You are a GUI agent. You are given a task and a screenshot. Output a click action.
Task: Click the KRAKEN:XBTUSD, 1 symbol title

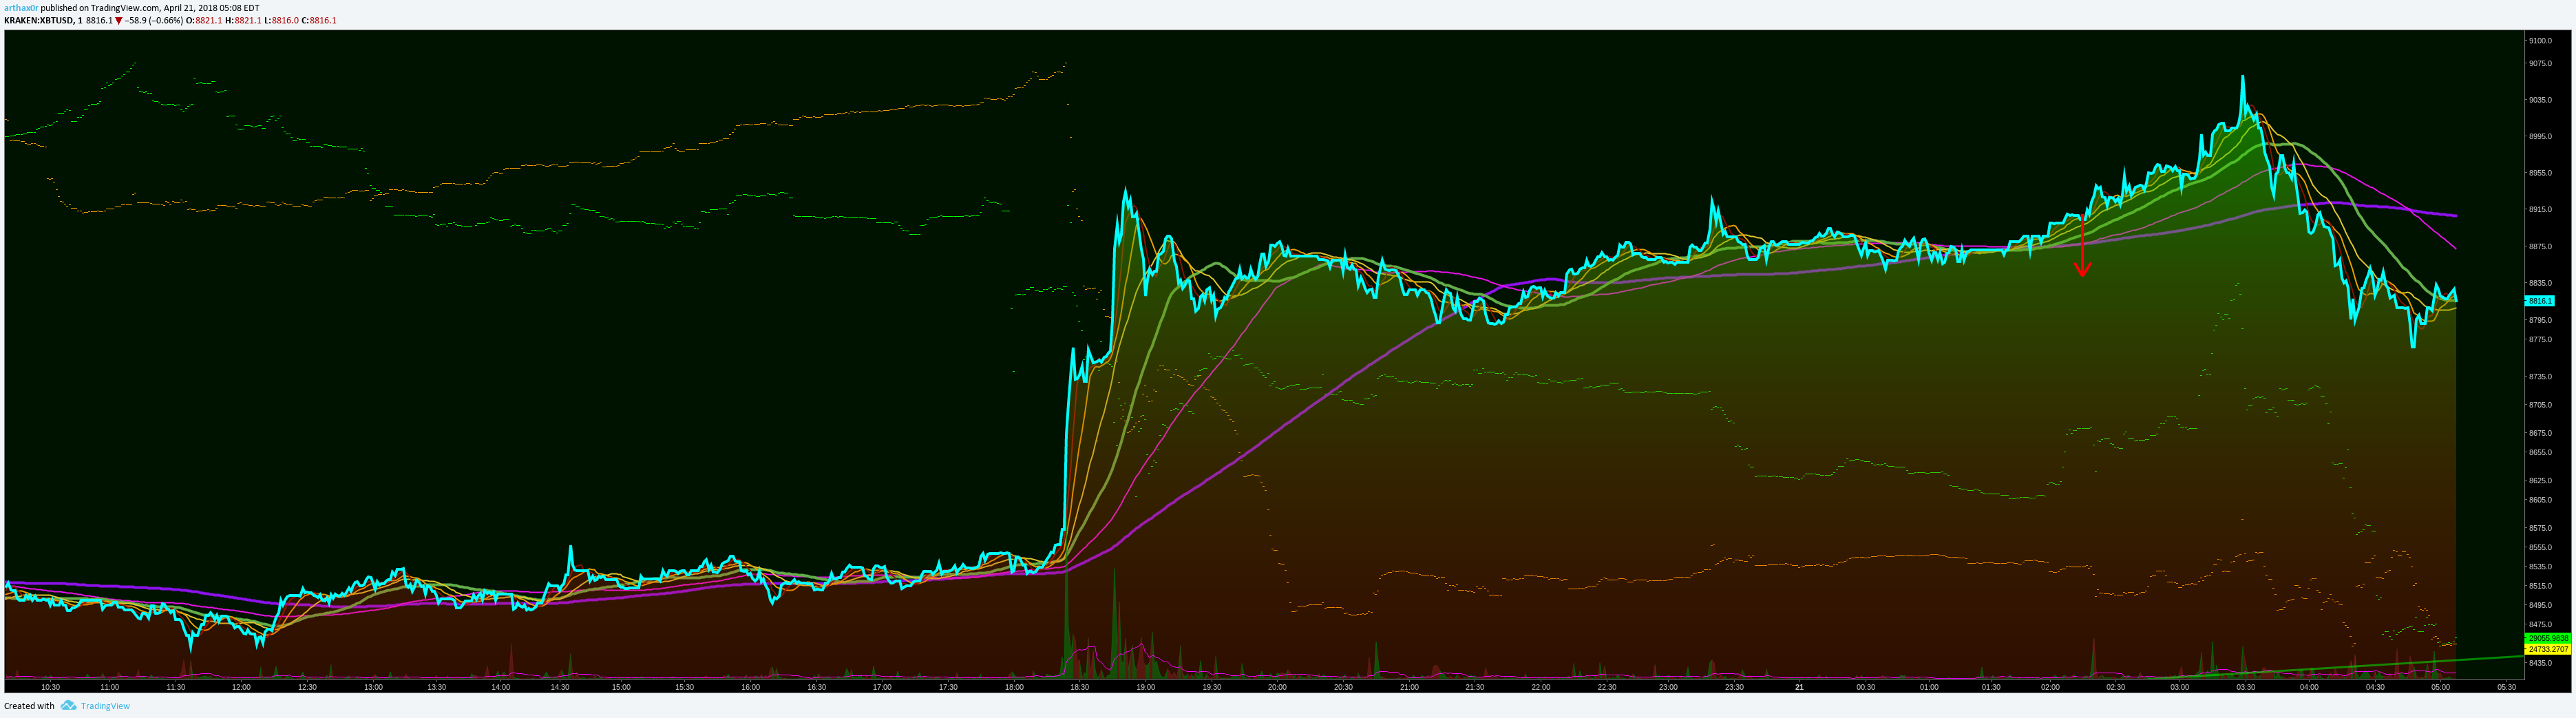tap(43, 21)
